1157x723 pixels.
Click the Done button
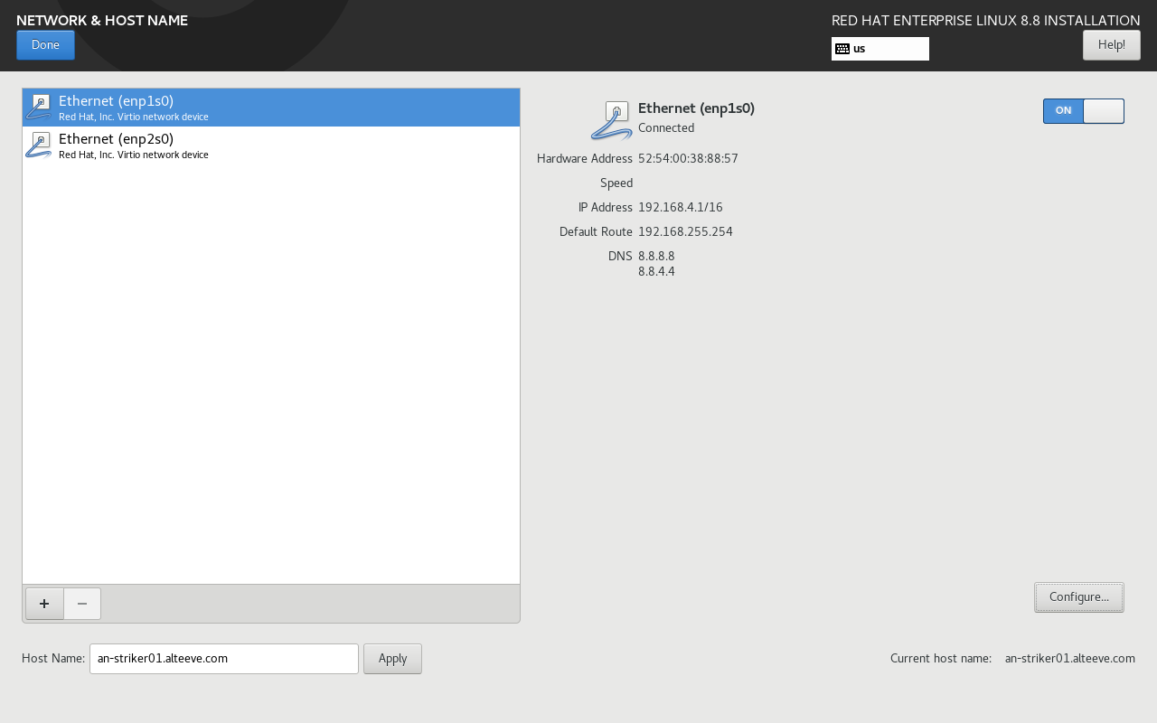(x=45, y=45)
